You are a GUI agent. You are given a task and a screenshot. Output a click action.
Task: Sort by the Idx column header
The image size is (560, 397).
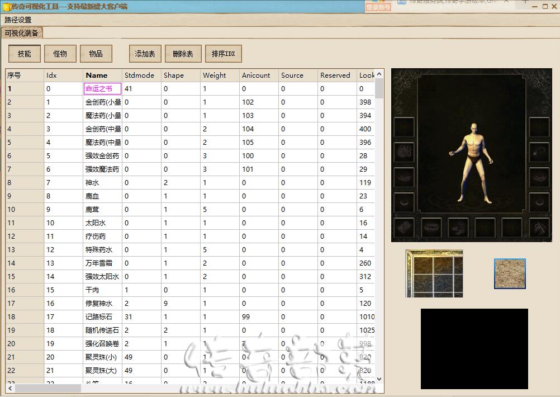coord(64,75)
